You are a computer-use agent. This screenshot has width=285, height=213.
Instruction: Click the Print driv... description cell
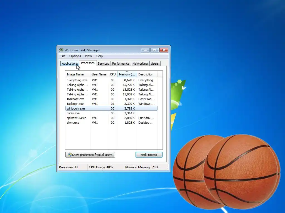point(146,118)
